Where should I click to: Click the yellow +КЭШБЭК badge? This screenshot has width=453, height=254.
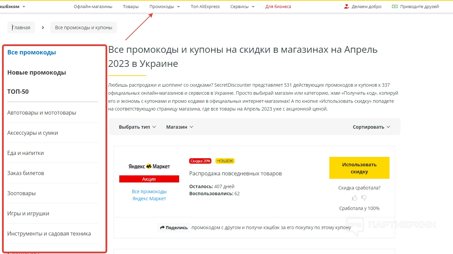point(225,161)
